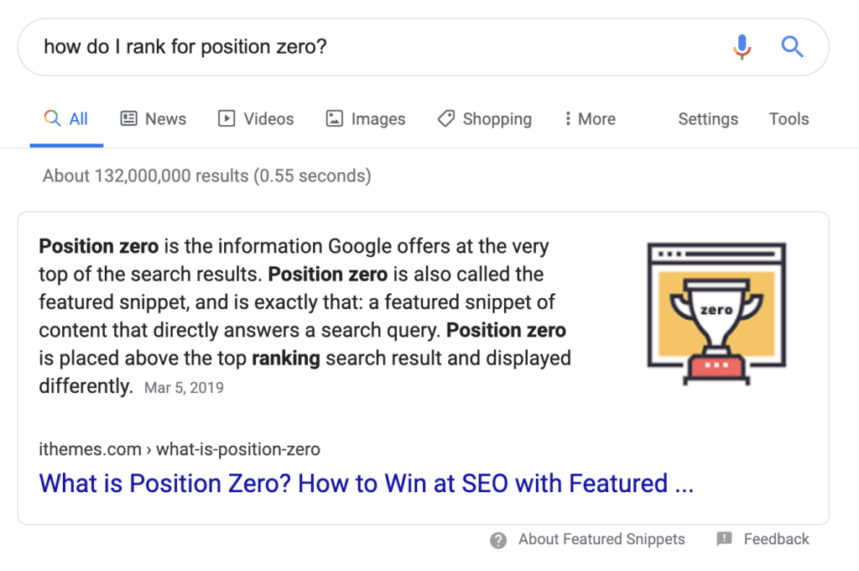Click the question mark beside About Featured Snippets
The image size is (859, 571).
498,539
